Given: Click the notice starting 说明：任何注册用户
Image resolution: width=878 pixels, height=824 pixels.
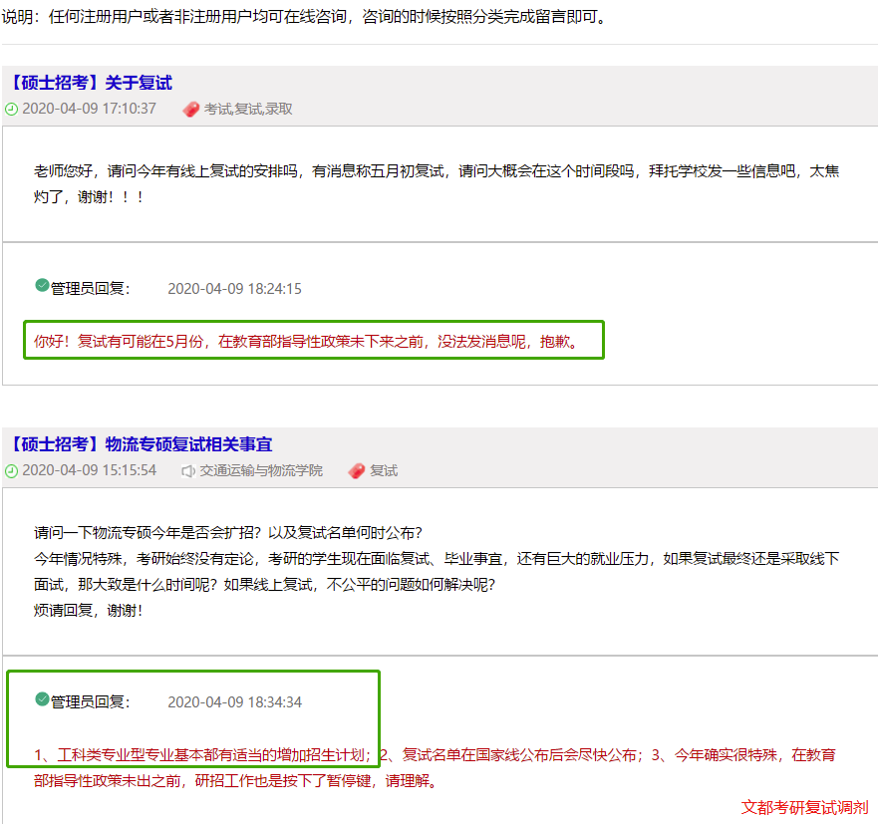Looking at the screenshot, I should (305, 17).
